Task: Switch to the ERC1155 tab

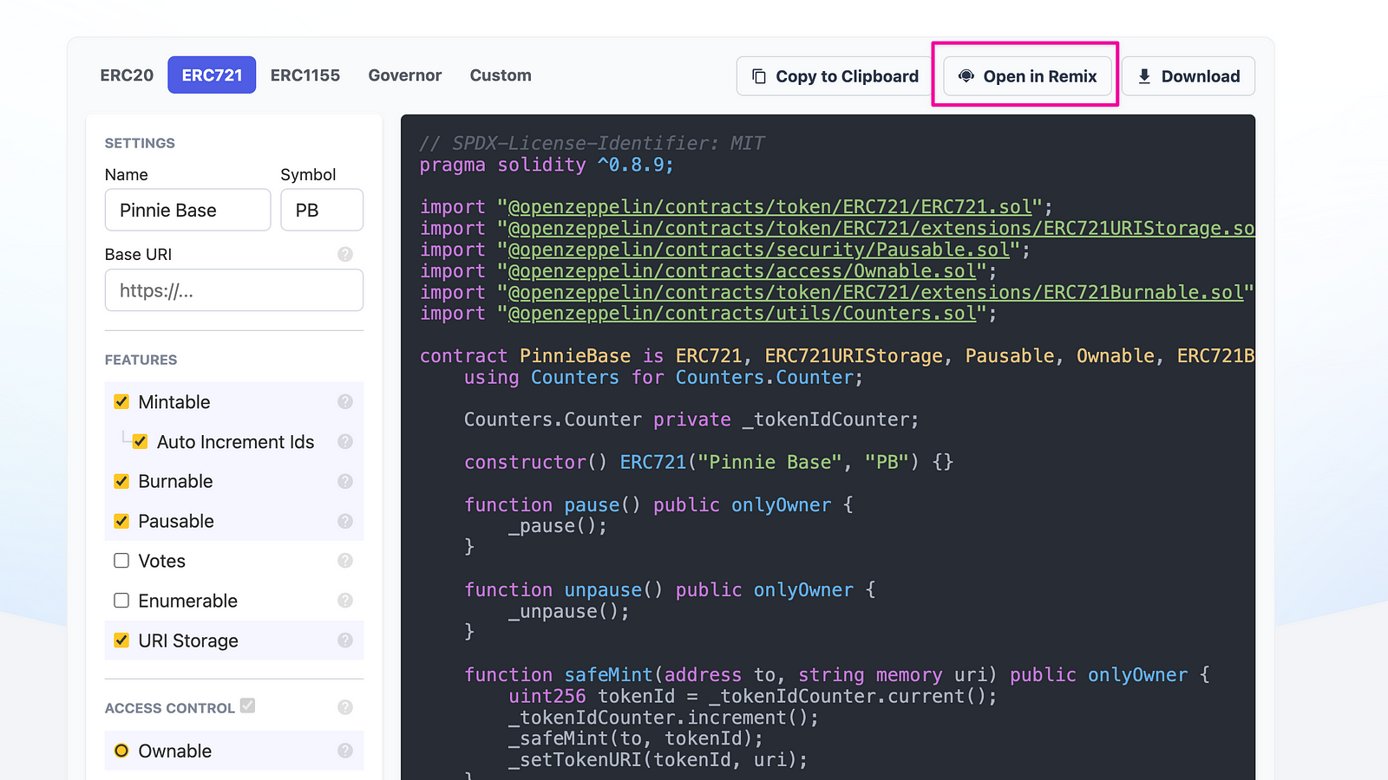Action: [x=305, y=75]
